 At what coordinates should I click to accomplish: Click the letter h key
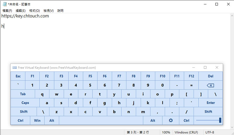coord(119,103)
